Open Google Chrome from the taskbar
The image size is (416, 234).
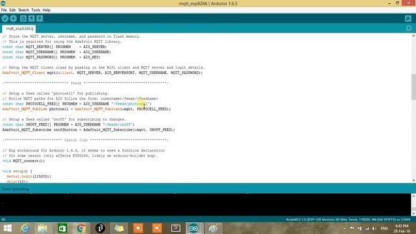pyautogui.click(x=81, y=228)
